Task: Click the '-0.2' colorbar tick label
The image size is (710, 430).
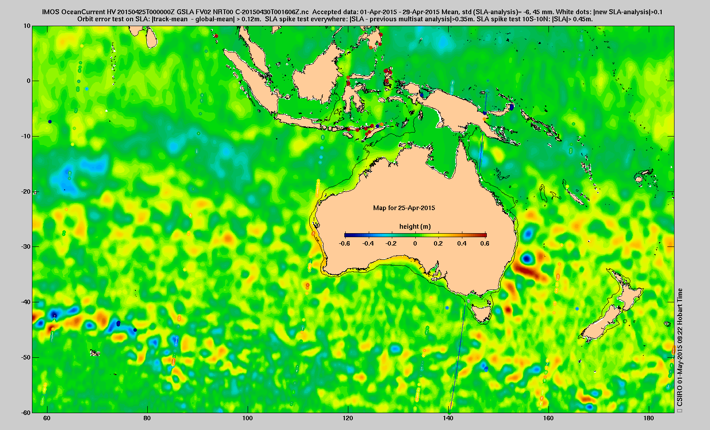Action: click(x=391, y=243)
